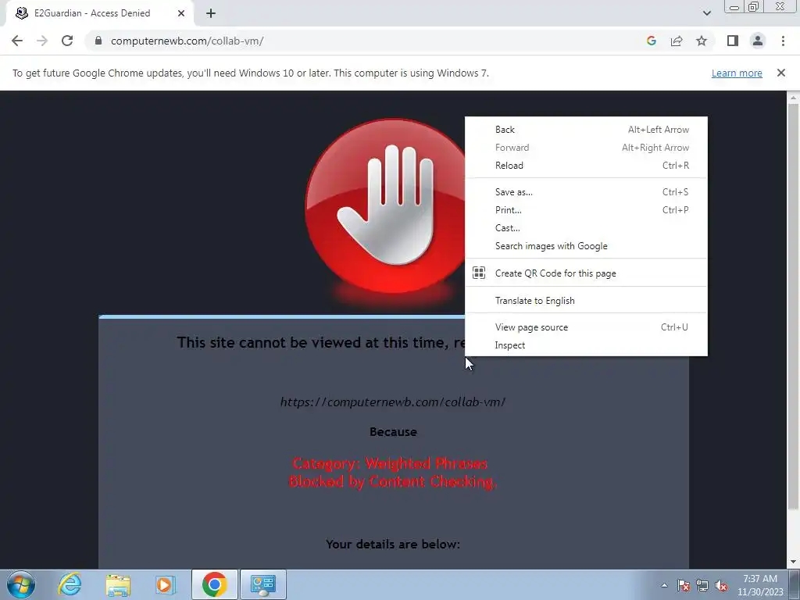Click the Share this page icon
The width and height of the screenshot is (800, 600).
coord(677,41)
